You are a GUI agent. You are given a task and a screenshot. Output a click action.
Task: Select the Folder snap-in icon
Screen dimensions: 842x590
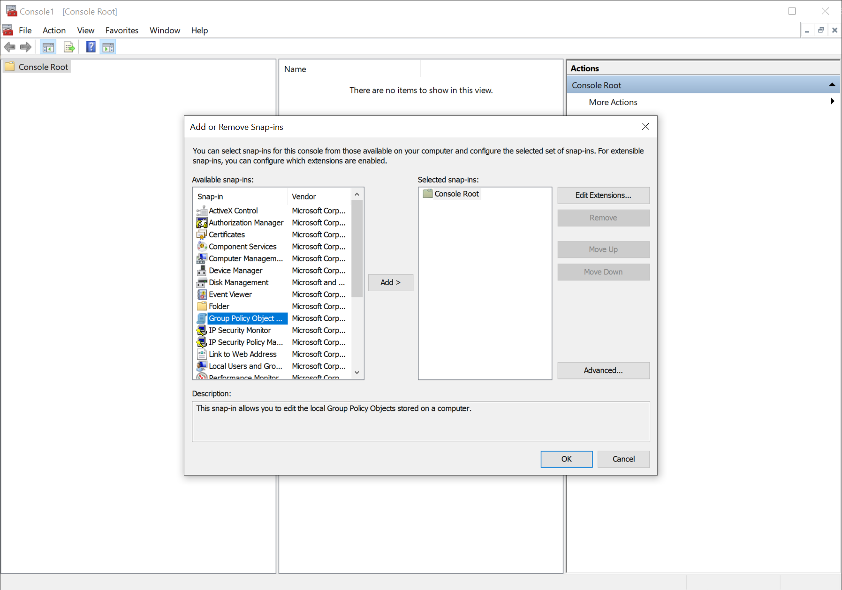[x=202, y=306]
